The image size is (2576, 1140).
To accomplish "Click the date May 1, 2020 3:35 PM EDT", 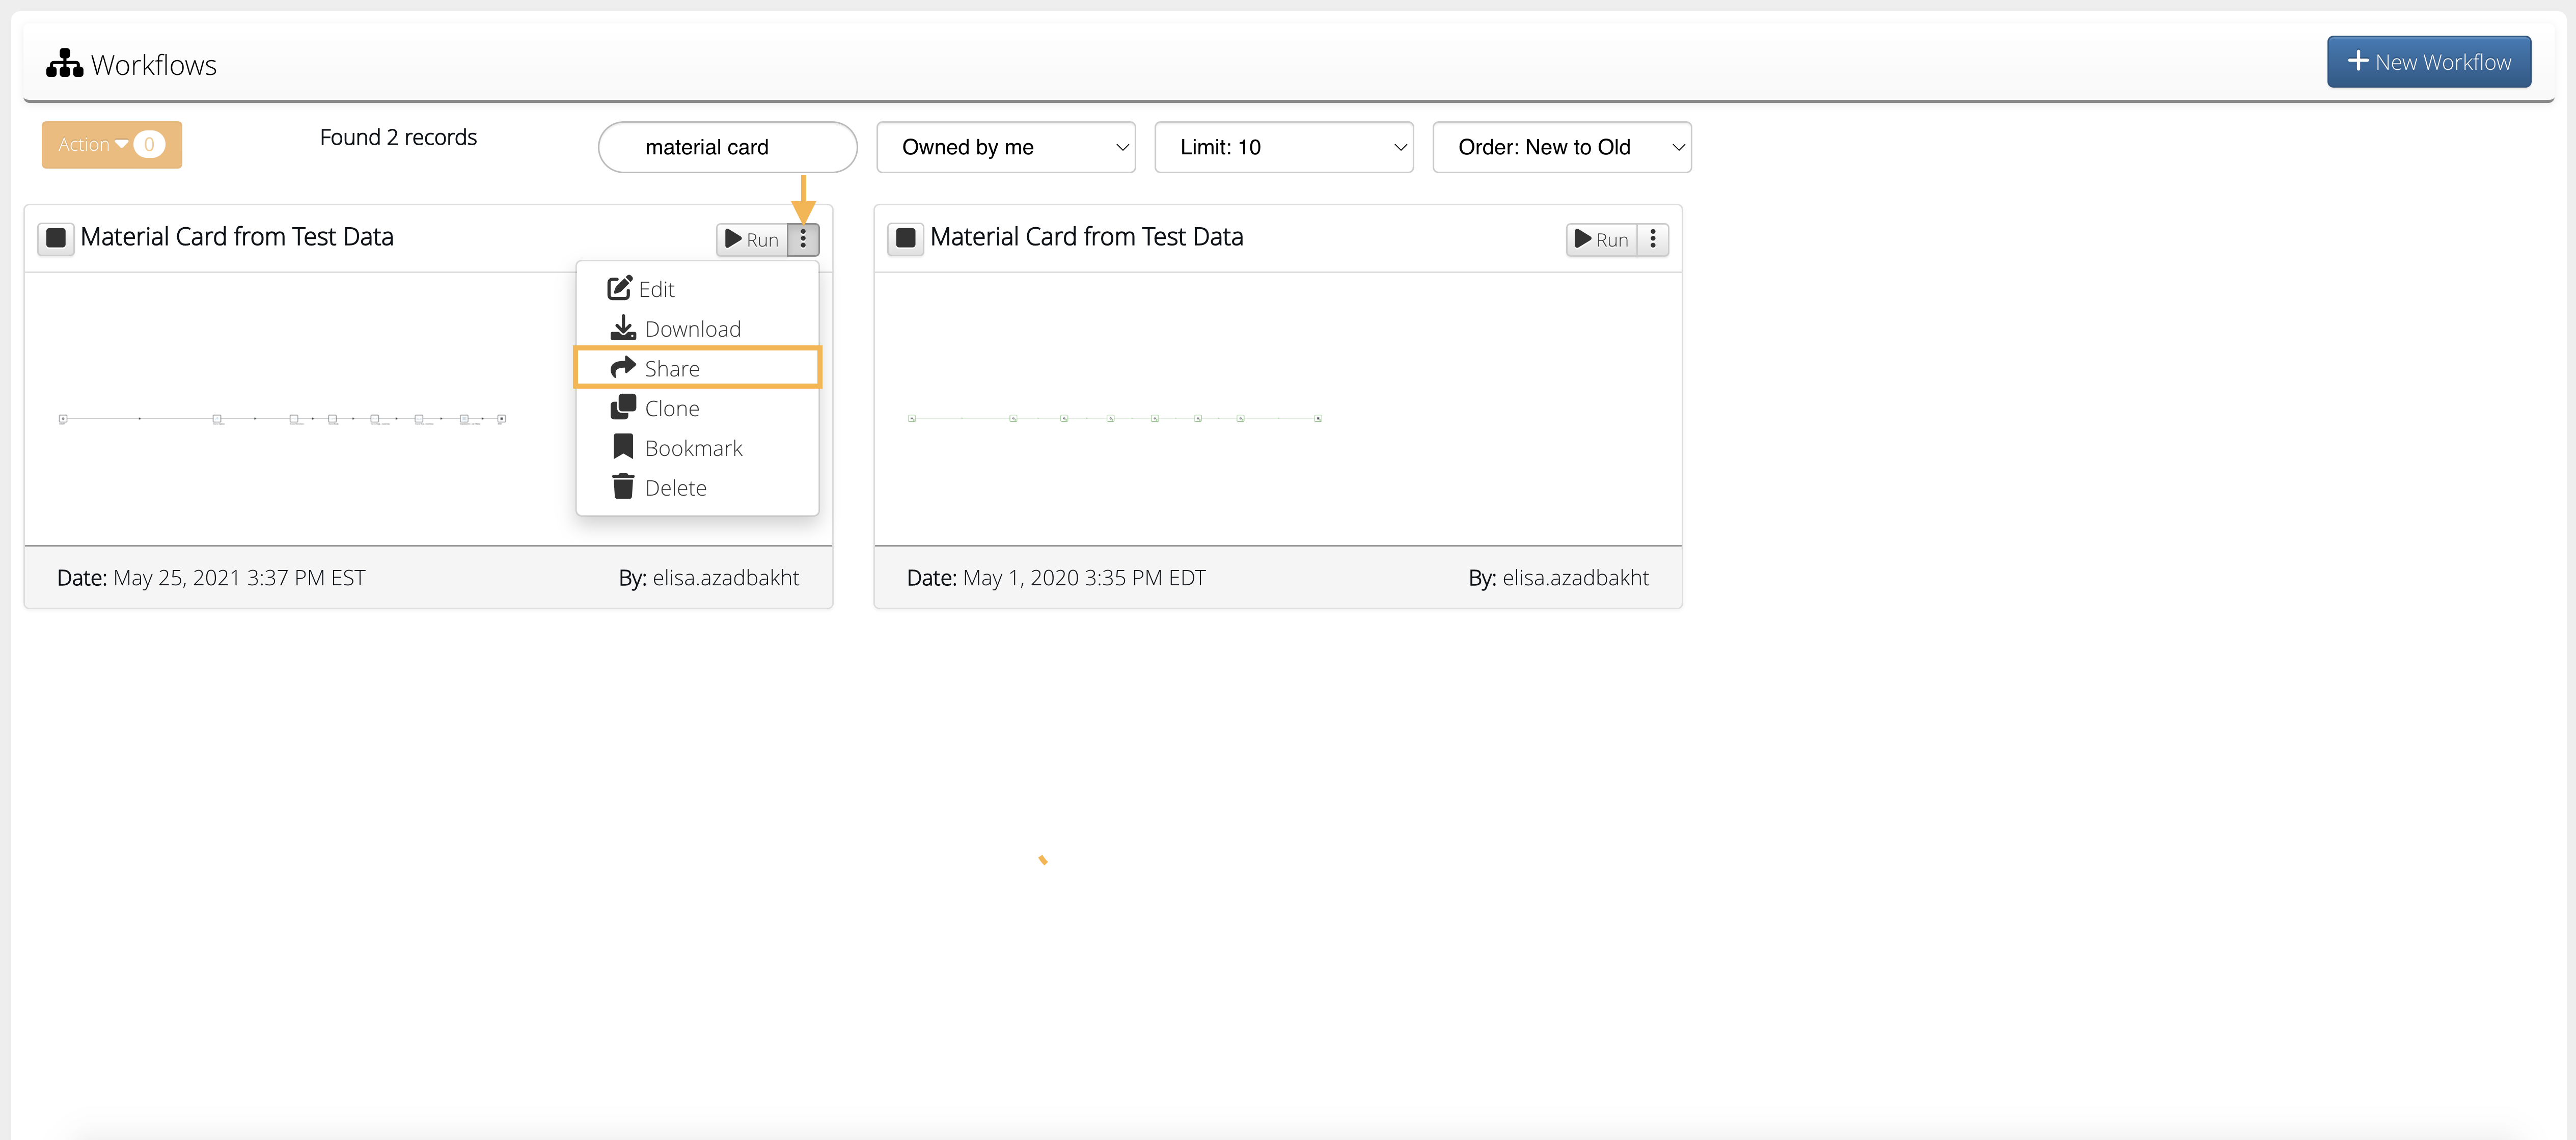I will pos(1084,578).
